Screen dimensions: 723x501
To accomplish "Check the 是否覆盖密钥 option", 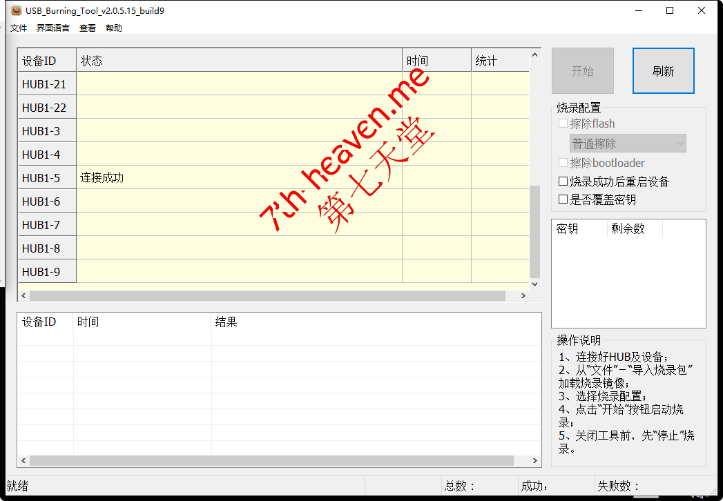I will (563, 199).
